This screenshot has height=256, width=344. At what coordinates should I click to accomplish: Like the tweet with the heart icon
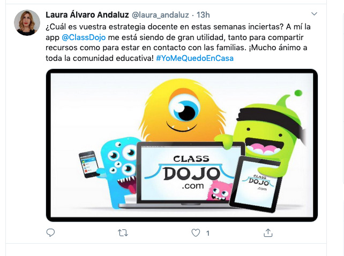click(196, 233)
